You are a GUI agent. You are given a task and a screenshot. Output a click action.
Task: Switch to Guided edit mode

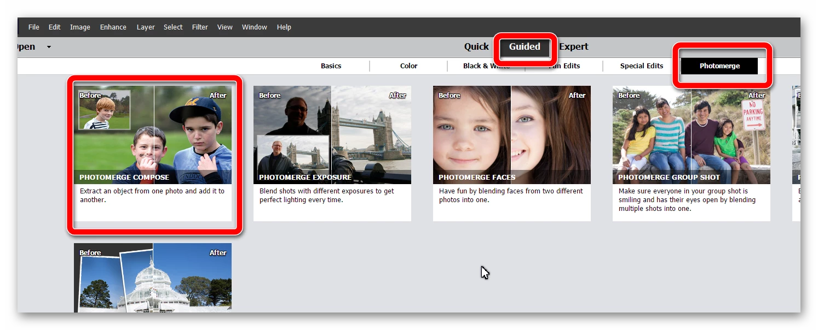(x=525, y=47)
